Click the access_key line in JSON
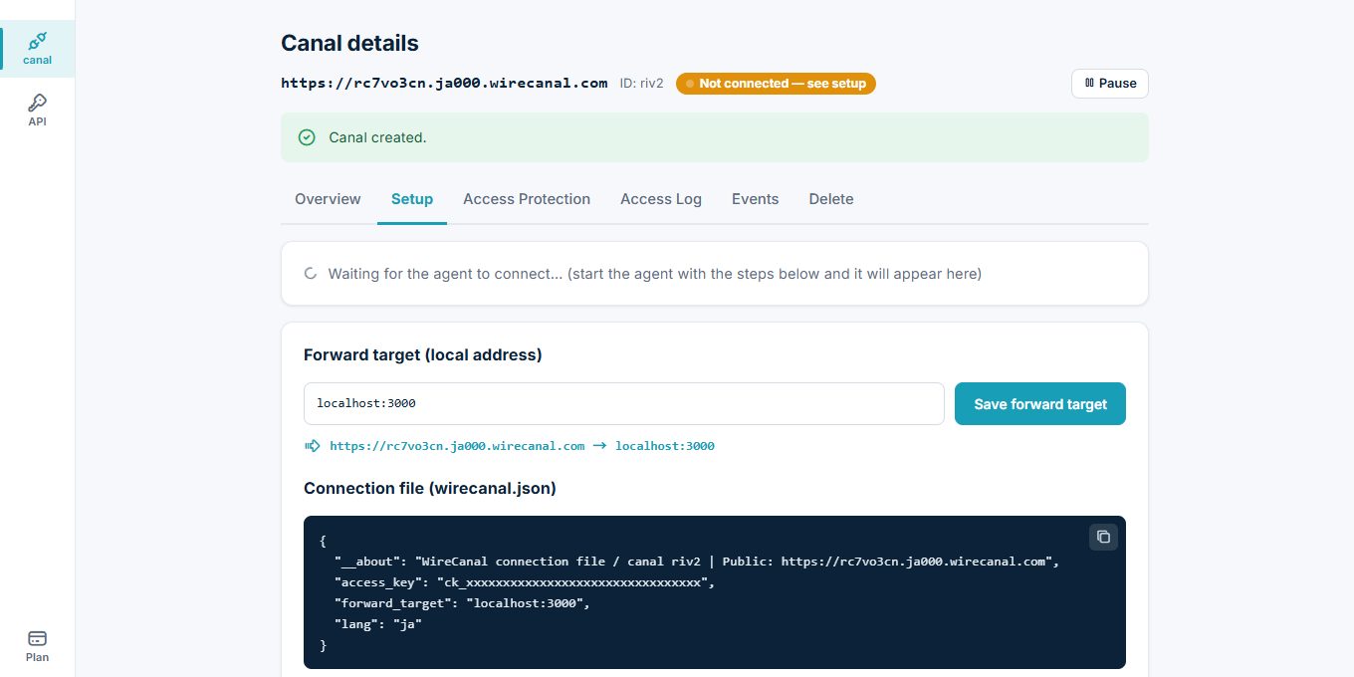This screenshot has height=677, width=1354. pos(525,582)
